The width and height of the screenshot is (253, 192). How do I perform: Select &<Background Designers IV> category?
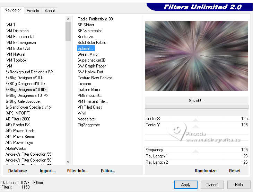click(x=29, y=72)
